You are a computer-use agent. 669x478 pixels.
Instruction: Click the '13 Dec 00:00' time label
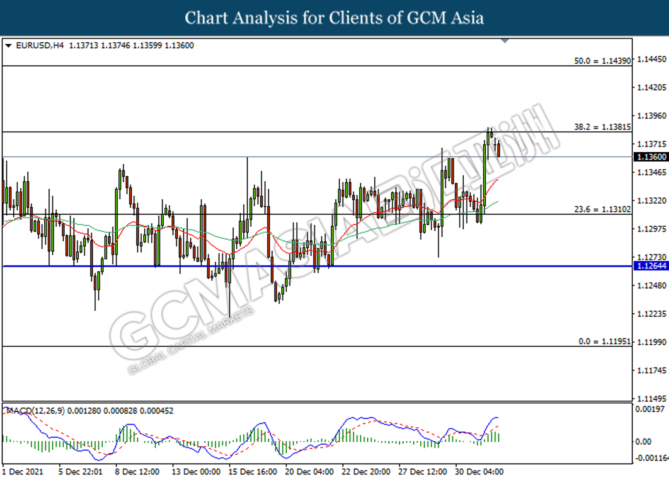click(196, 472)
